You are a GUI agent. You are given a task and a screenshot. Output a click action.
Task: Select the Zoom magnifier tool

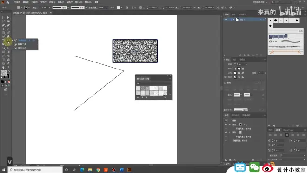tap(8, 67)
